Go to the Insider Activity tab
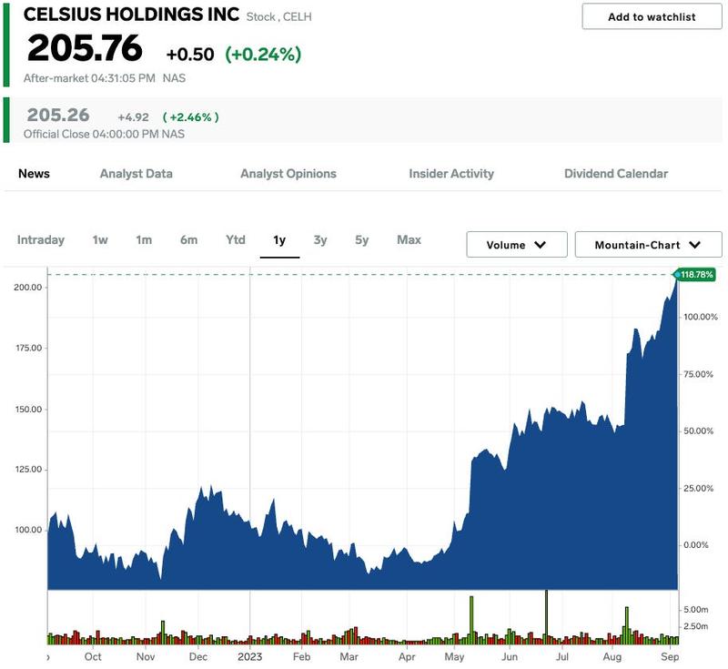 451,174
